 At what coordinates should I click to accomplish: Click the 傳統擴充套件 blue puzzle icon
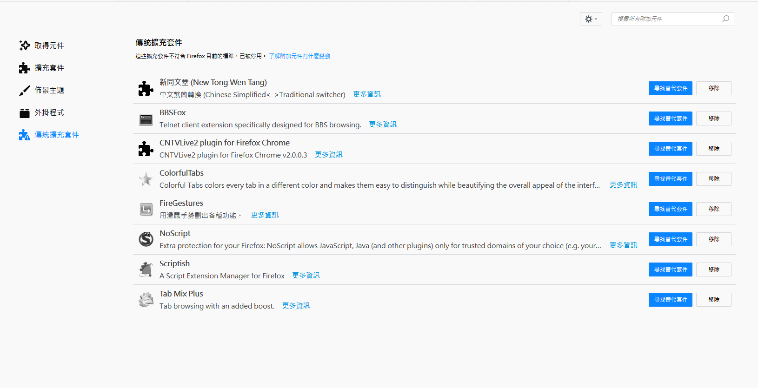point(25,135)
